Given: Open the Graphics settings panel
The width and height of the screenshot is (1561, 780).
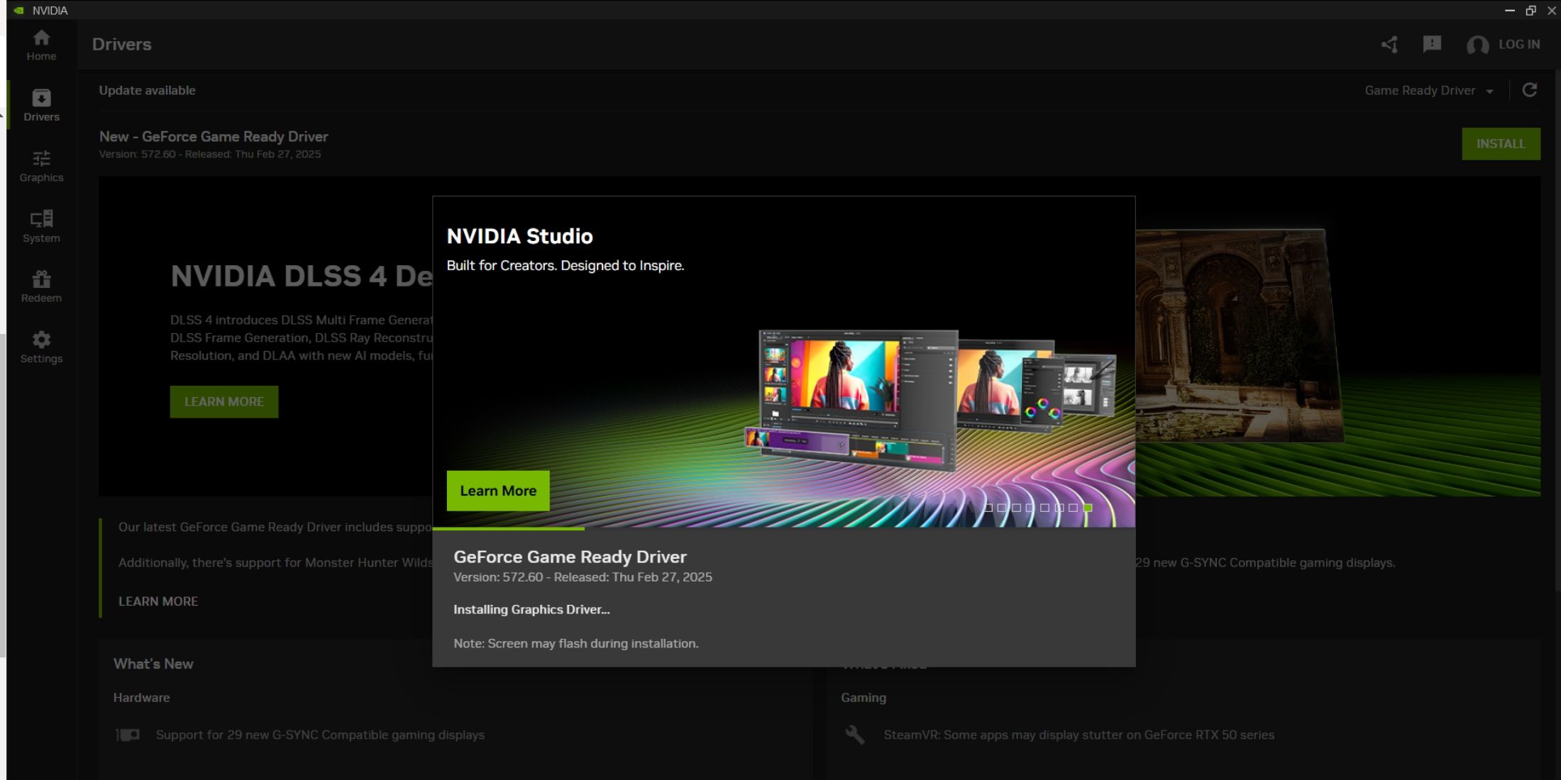Looking at the screenshot, I should (x=40, y=165).
